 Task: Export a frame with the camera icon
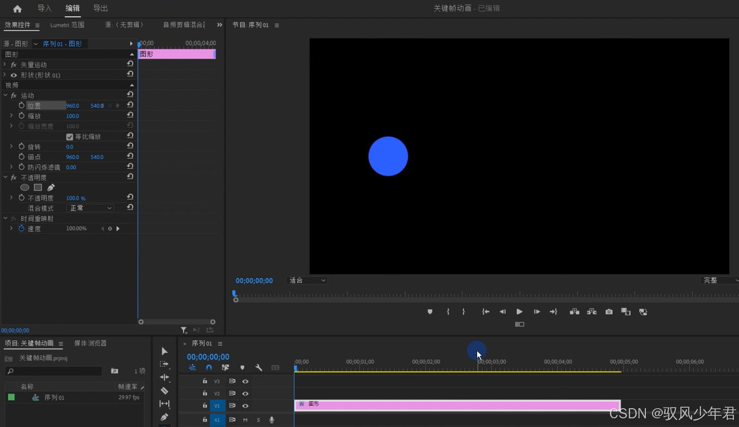(x=609, y=312)
